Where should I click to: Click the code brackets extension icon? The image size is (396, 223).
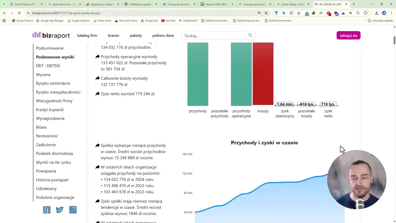291,13
